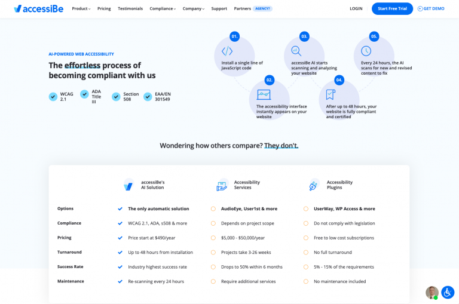Click the step 05 number badge
The width and height of the screenshot is (459, 304).
(374, 36)
